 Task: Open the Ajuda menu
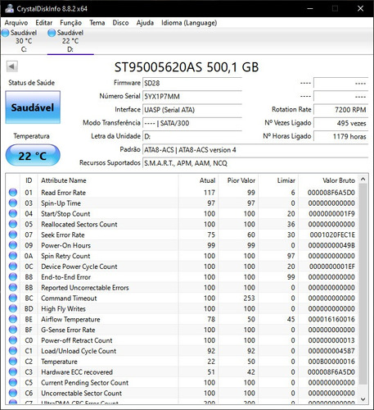(x=145, y=23)
